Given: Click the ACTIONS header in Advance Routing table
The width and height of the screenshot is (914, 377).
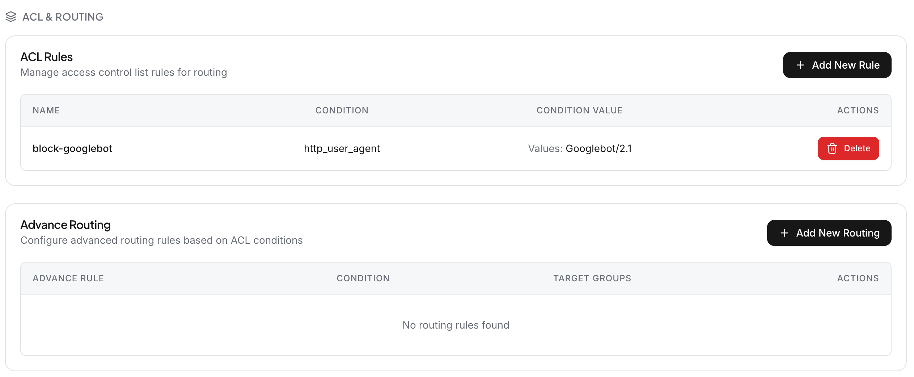Looking at the screenshot, I should pos(858,278).
